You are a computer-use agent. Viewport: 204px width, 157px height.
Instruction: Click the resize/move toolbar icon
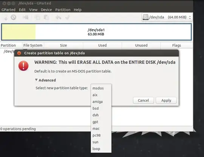pyautogui.click(x=26, y=17)
